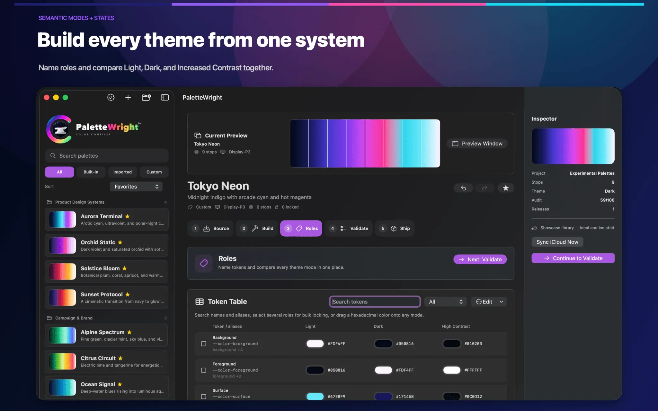Screen dimensions: 658x411
Task: Go to the Source step tab
Action: point(210,228)
